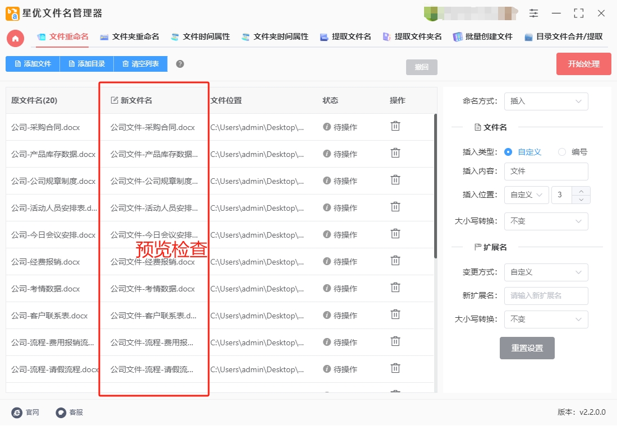617x426 pixels.
Task: Click the red home icon
Action: point(15,38)
